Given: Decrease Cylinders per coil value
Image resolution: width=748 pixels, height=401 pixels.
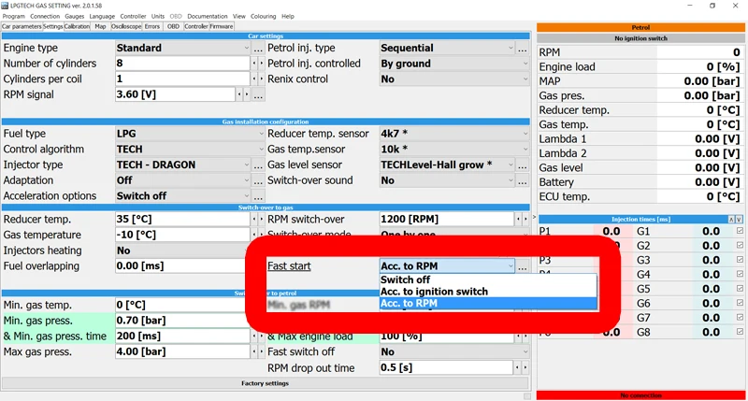Looking at the screenshot, I should [254, 79].
